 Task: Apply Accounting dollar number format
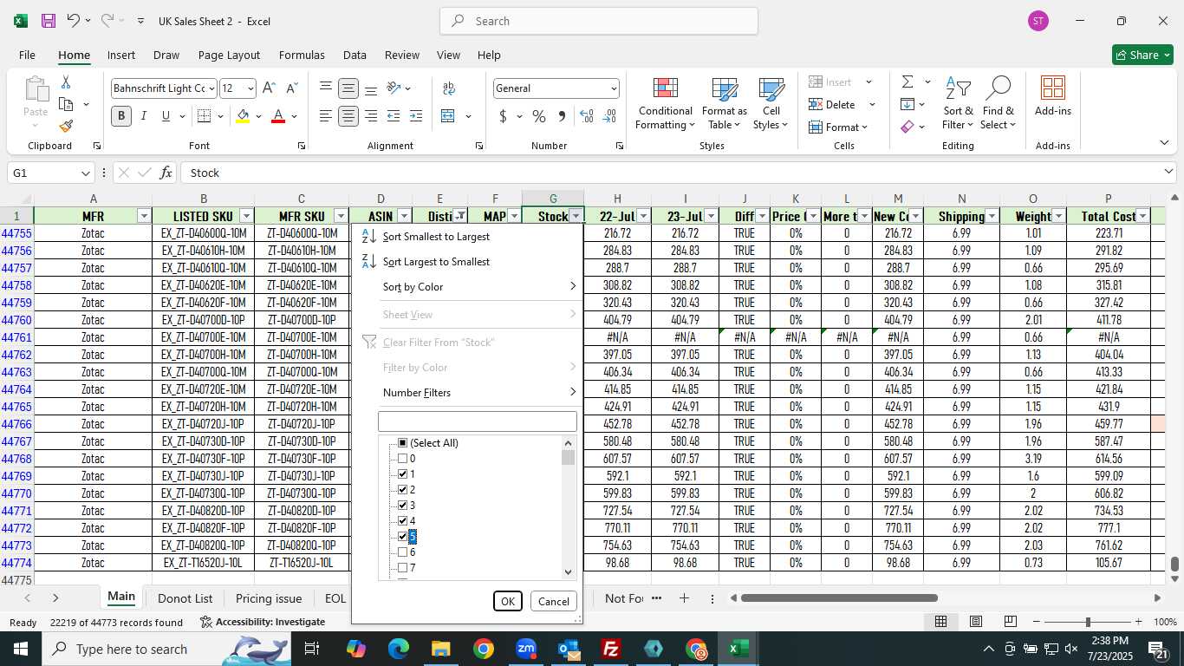[x=504, y=116]
